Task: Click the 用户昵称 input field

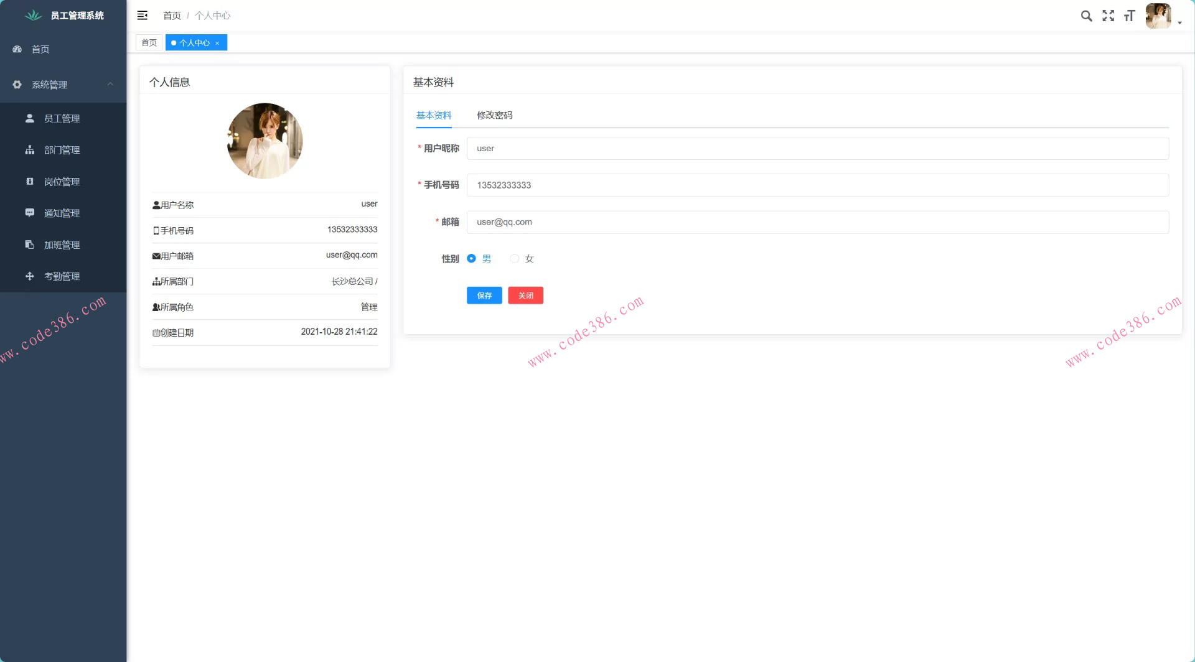Action: (818, 149)
